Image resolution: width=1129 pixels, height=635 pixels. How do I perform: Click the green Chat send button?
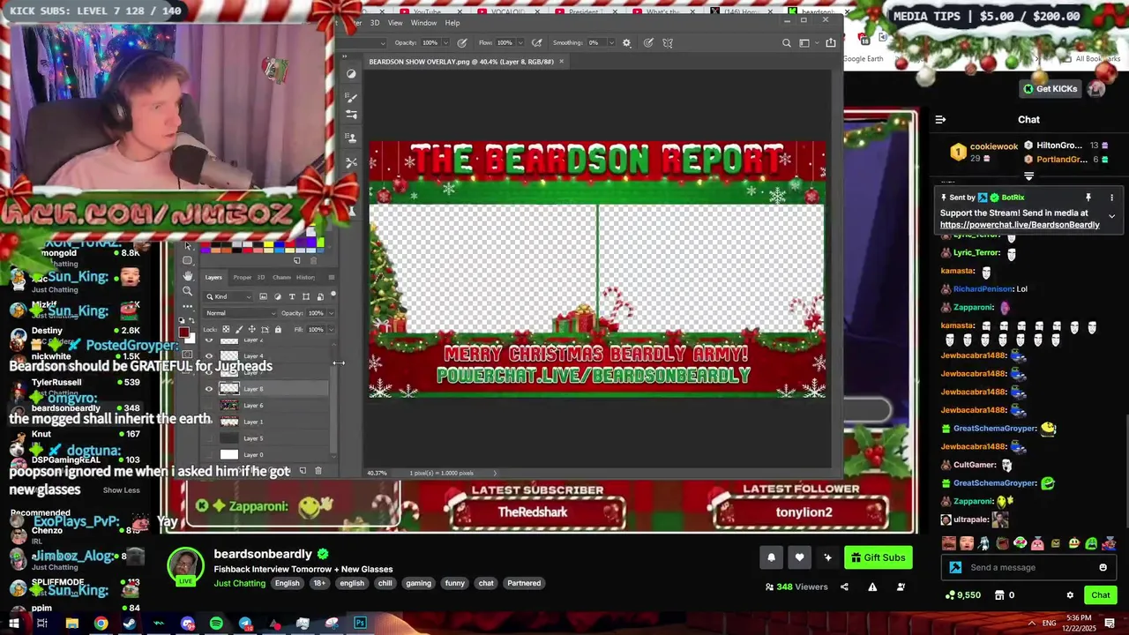(1100, 595)
